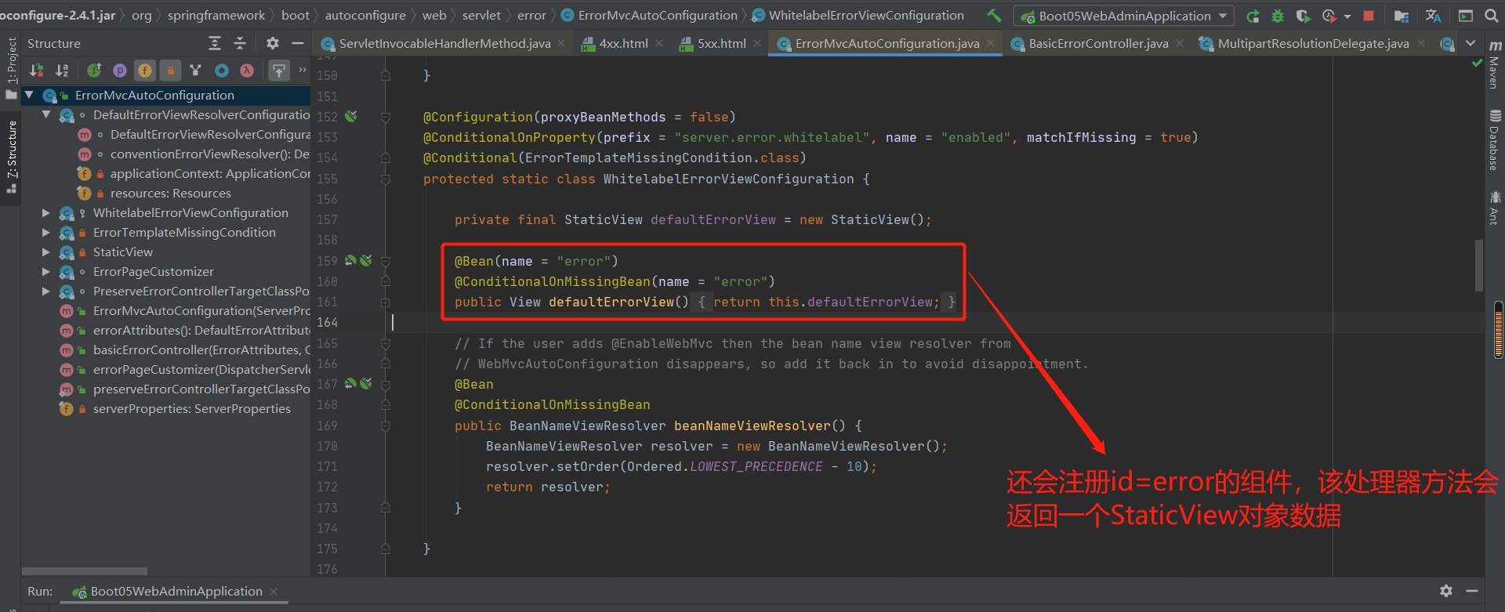Toggle show properties filter

pyautogui.click(x=120, y=71)
